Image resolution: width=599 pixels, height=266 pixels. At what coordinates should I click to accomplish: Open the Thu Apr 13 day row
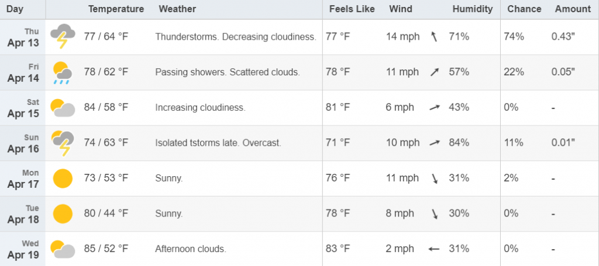pos(299,37)
